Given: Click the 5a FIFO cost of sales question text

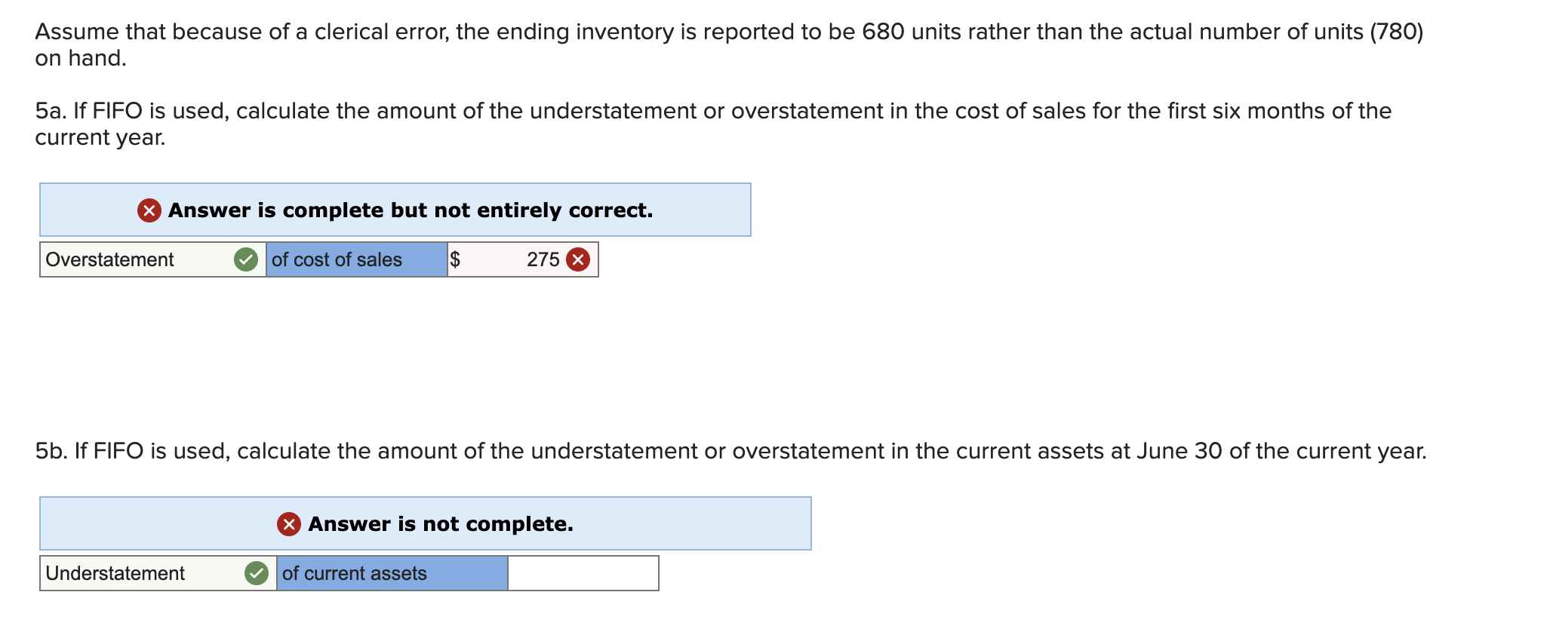Looking at the screenshot, I should [x=713, y=124].
